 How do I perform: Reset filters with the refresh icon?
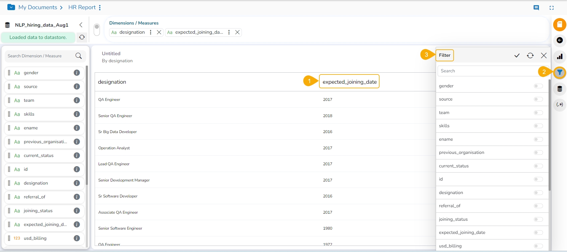pyautogui.click(x=530, y=55)
